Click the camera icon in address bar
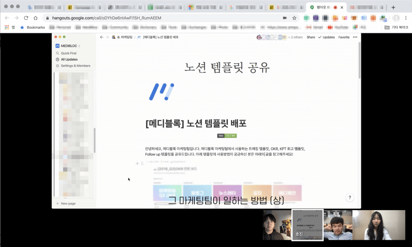The height and width of the screenshot is (247, 412). click(284, 18)
